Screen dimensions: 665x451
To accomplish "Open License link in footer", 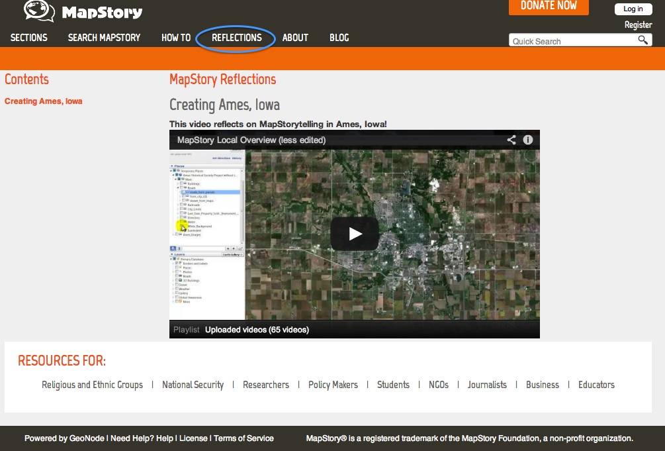I will tap(193, 438).
